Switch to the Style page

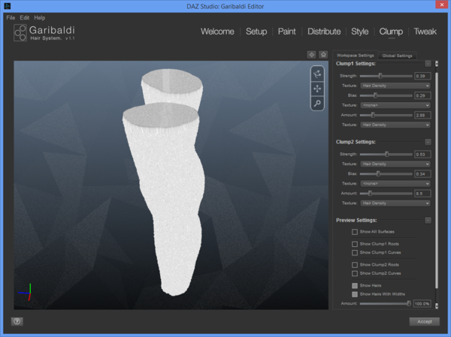(360, 32)
